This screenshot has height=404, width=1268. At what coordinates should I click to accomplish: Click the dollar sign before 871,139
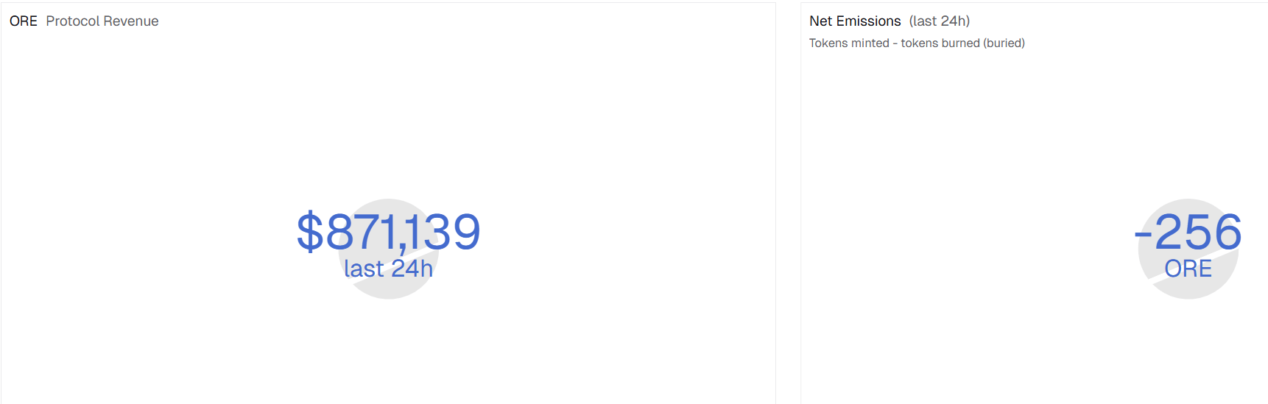[309, 232]
